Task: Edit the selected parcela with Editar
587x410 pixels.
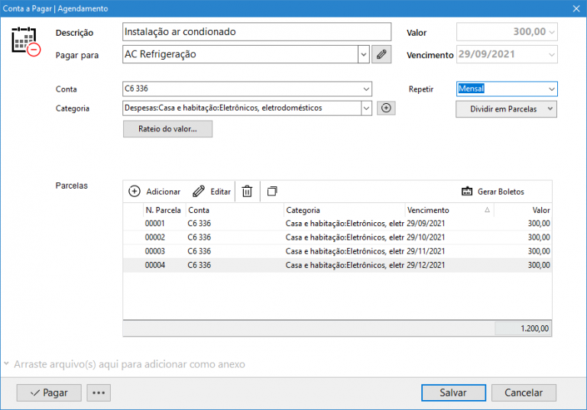Action: [x=212, y=191]
